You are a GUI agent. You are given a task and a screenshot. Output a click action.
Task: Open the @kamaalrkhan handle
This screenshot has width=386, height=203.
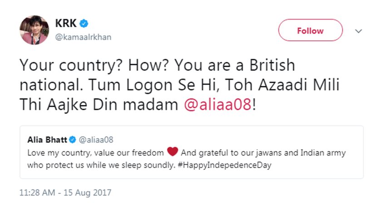pos(83,37)
